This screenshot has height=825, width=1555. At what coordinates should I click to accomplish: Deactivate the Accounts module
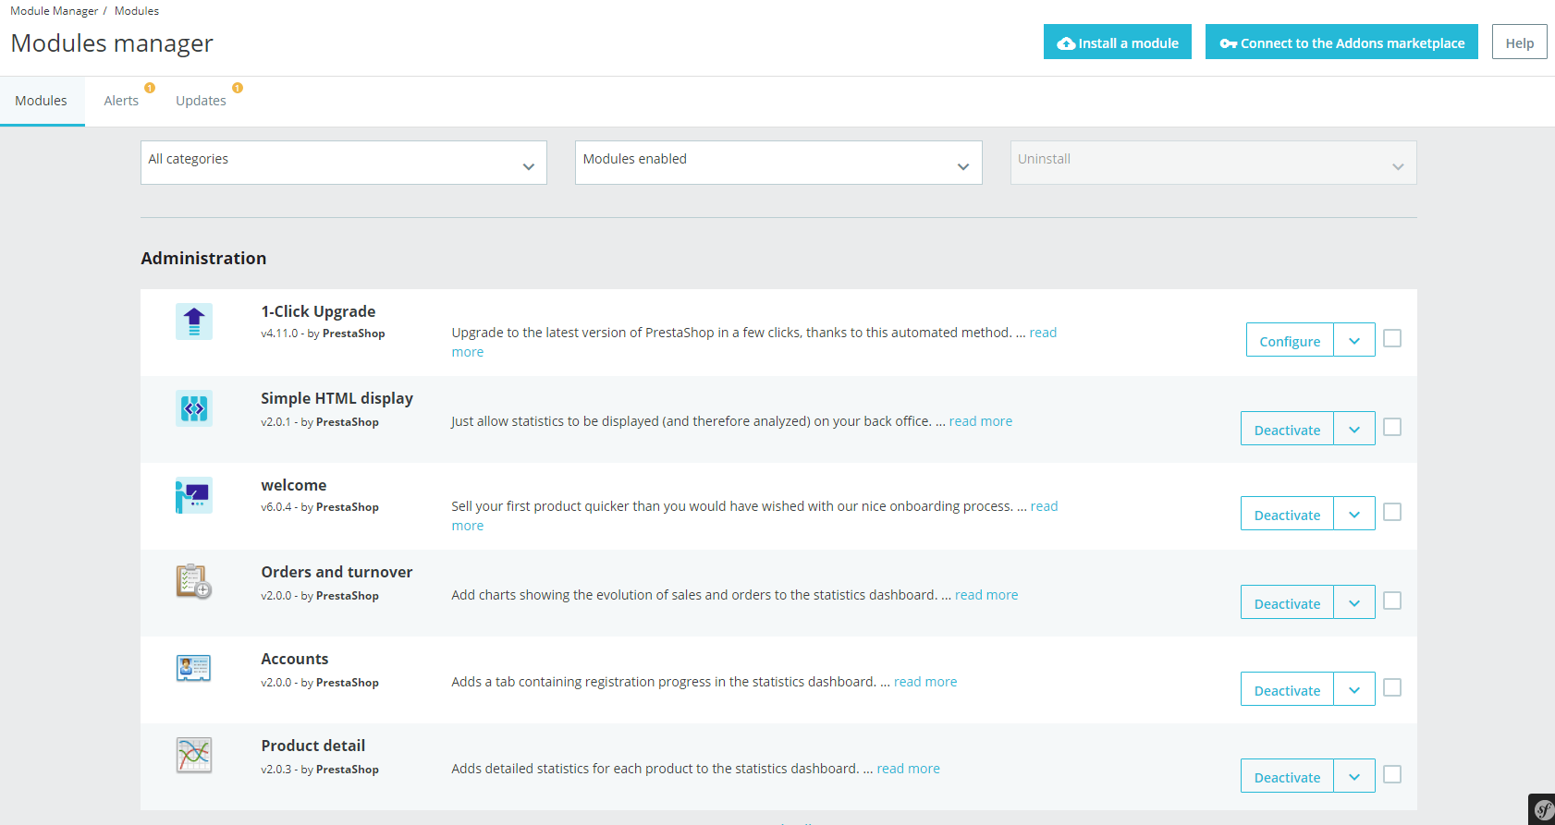coord(1287,689)
